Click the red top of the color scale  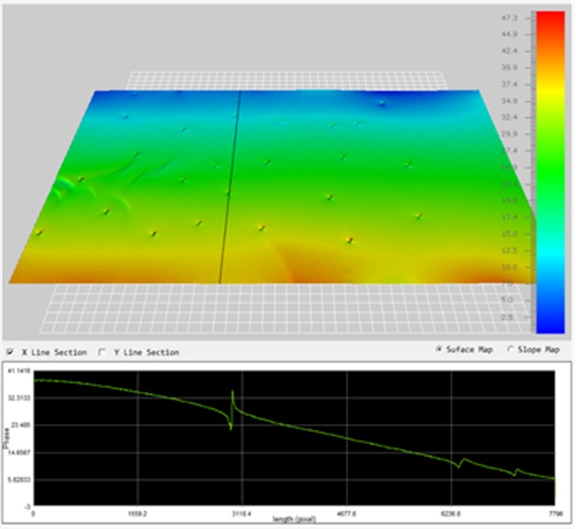[548, 20]
